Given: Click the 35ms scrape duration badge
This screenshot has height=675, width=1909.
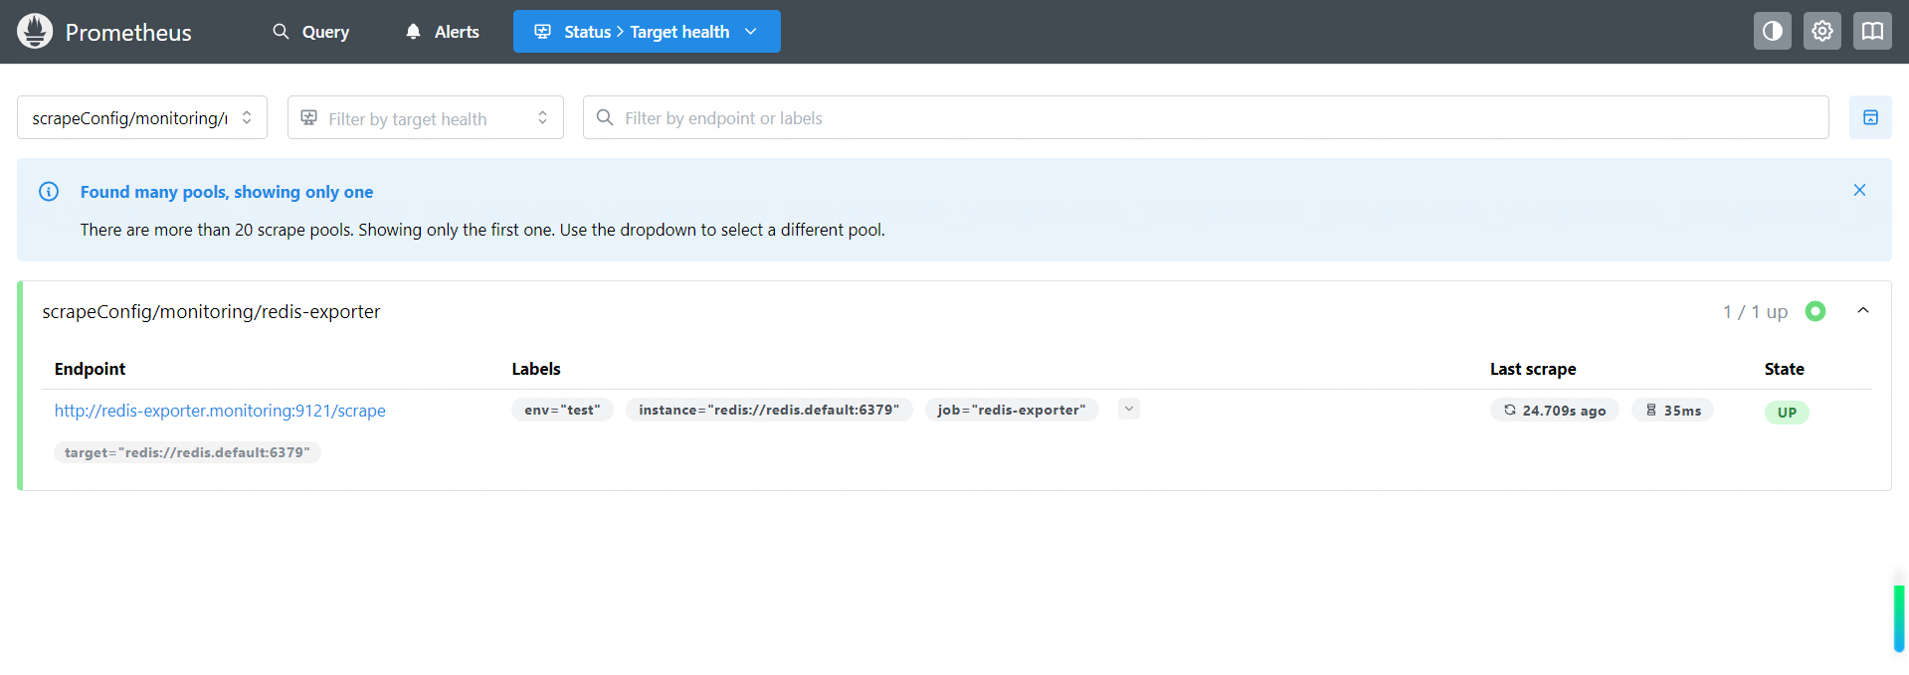Looking at the screenshot, I should pyautogui.click(x=1672, y=411).
